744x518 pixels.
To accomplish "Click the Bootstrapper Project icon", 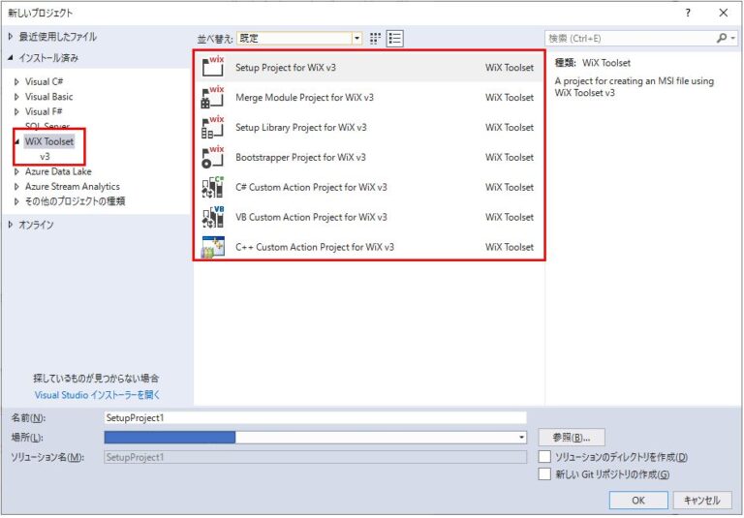I will [213, 157].
